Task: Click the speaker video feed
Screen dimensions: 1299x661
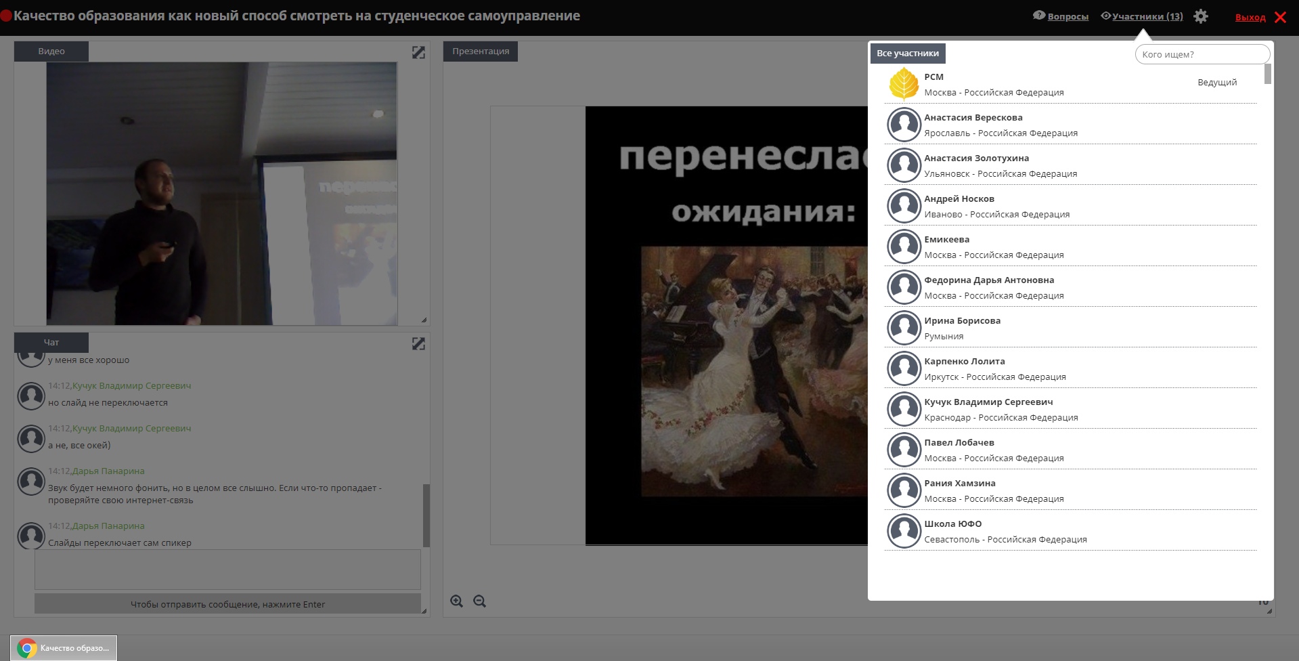Action: (x=221, y=194)
